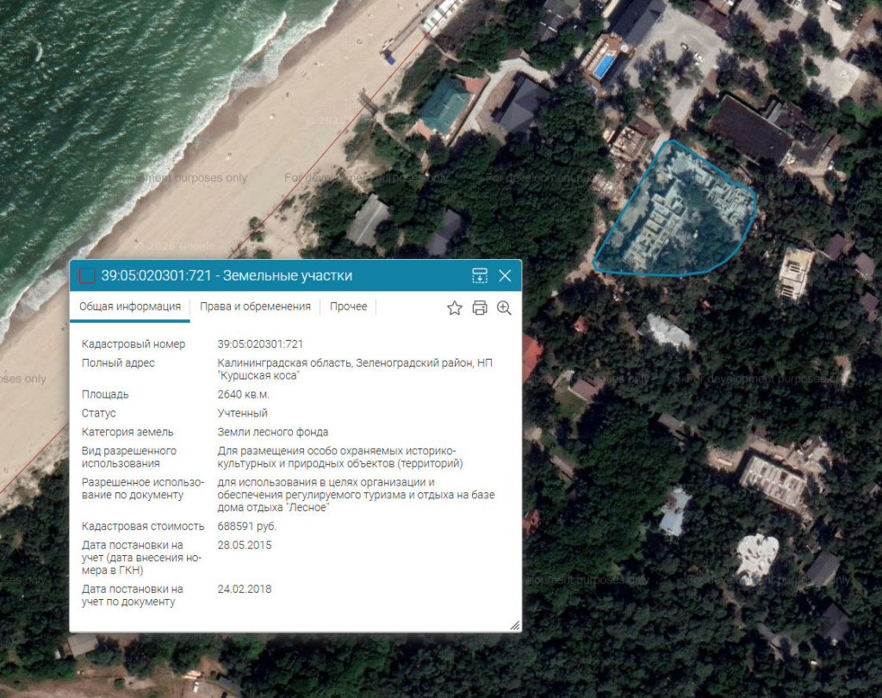This screenshot has width=882, height=698.
Task: Click the Площадь value 2640 кв.м.
Action: pos(243,394)
